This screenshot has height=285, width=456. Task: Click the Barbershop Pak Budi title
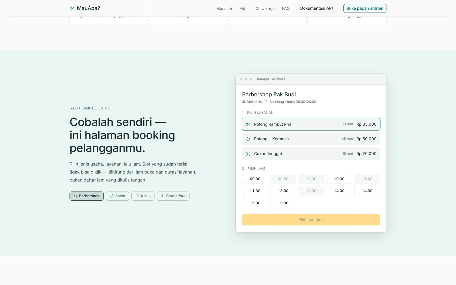(269, 94)
